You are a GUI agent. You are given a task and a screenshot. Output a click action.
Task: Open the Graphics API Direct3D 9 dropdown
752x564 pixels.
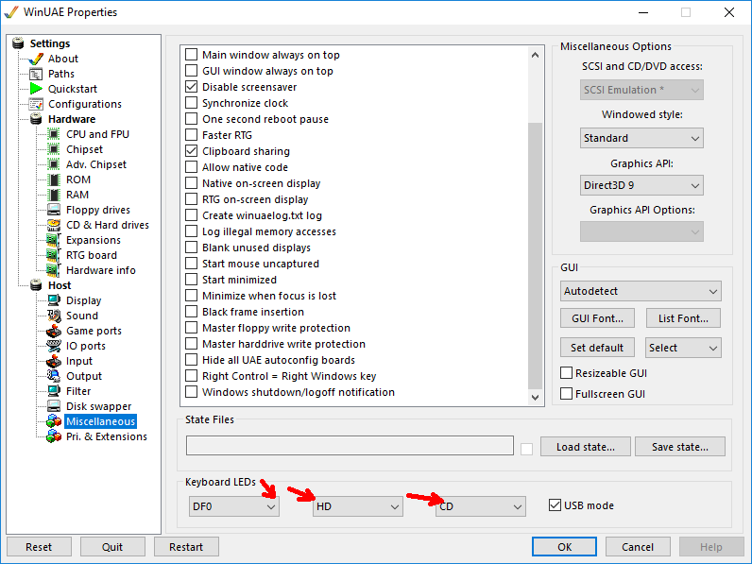click(641, 185)
